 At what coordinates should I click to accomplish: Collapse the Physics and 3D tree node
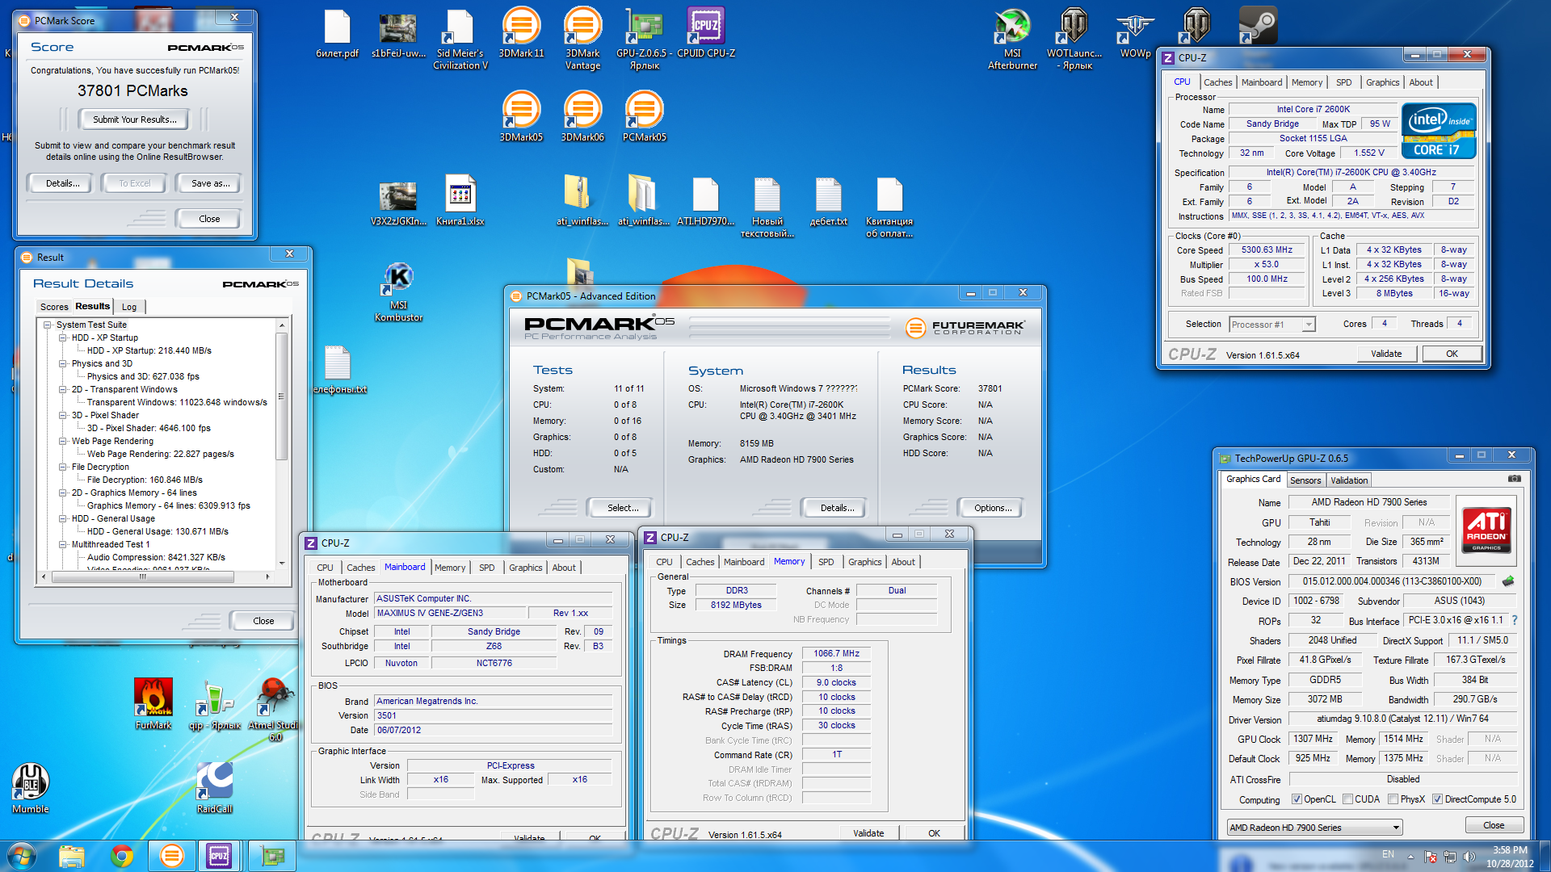(63, 364)
